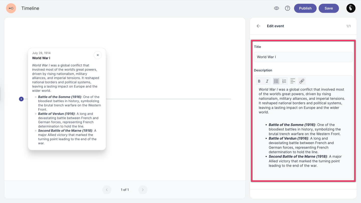Toggle bold formatting in description toolbar

point(259,81)
